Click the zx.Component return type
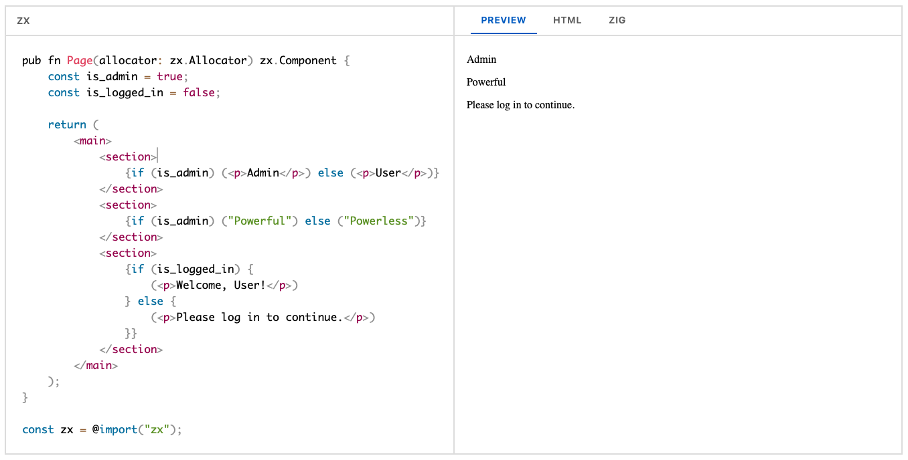This screenshot has width=908, height=460. [x=298, y=61]
